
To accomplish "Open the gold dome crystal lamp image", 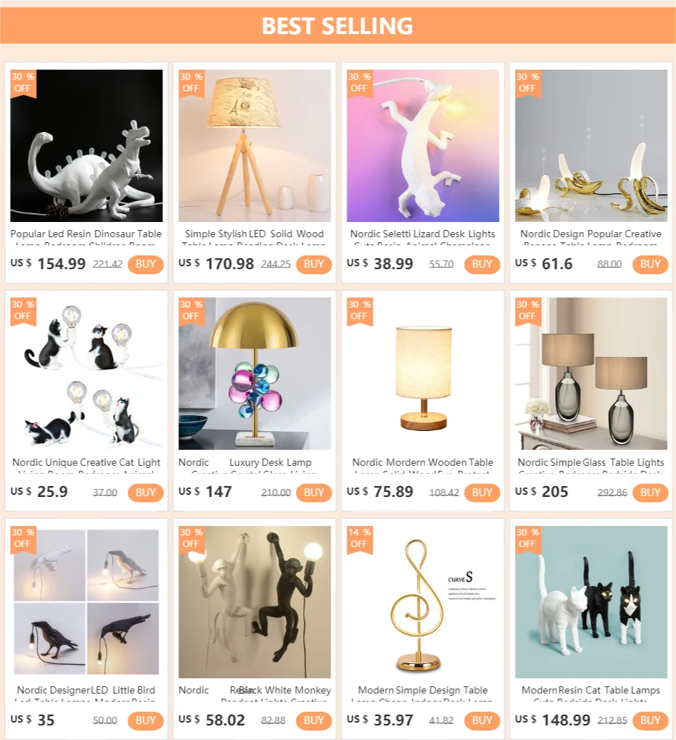I will click(255, 374).
